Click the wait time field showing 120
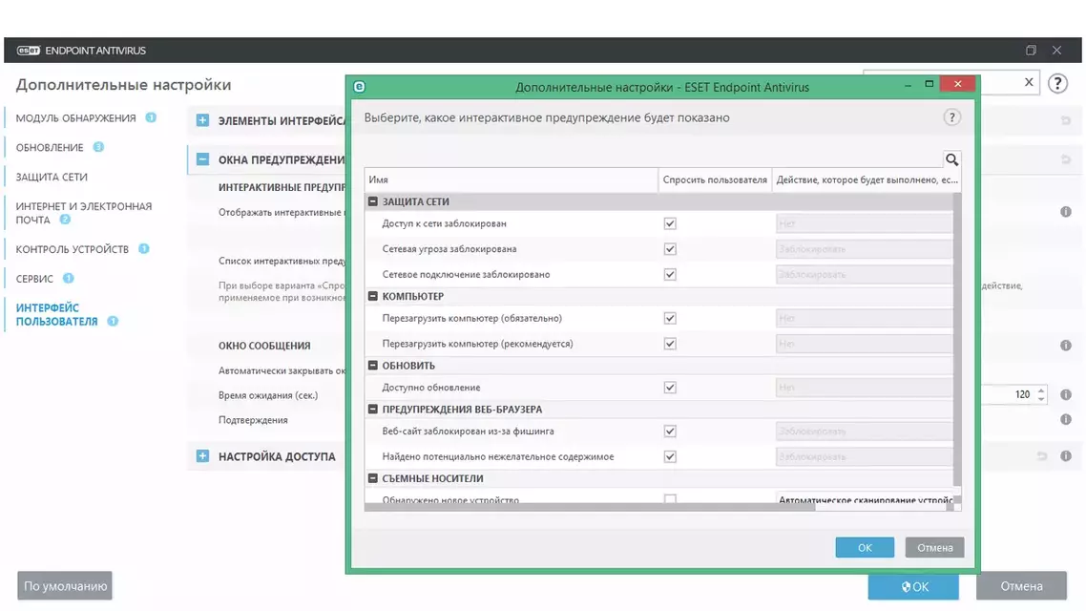This screenshot has height=611, width=1086. tap(1008, 395)
